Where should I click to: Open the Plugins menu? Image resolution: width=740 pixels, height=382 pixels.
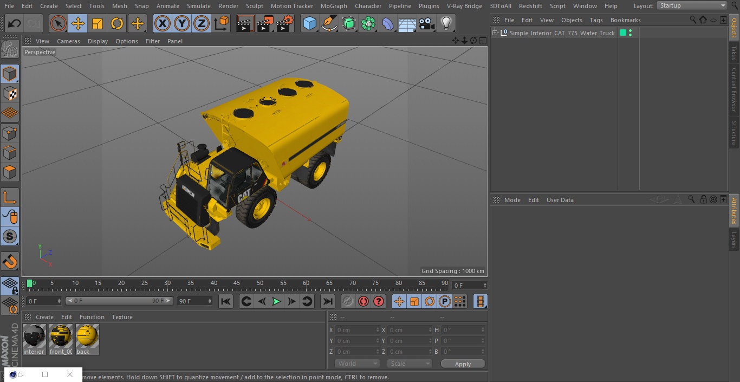click(x=429, y=6)
